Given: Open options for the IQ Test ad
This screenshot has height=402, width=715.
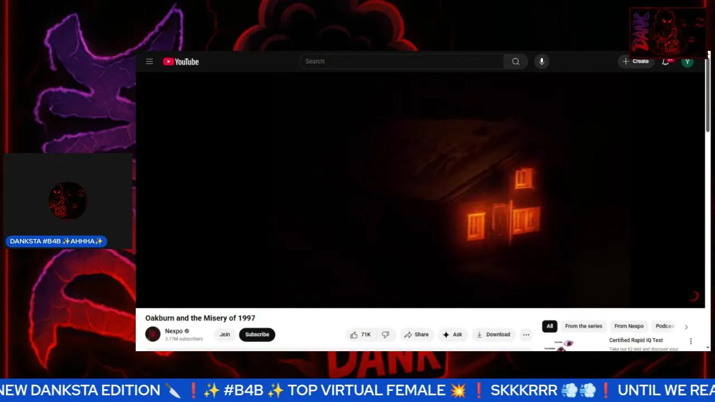Looking at the screenshot, I should click(690, 341).
